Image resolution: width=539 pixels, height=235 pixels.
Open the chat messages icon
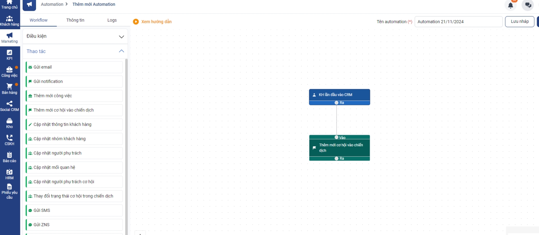pos(528,5)
